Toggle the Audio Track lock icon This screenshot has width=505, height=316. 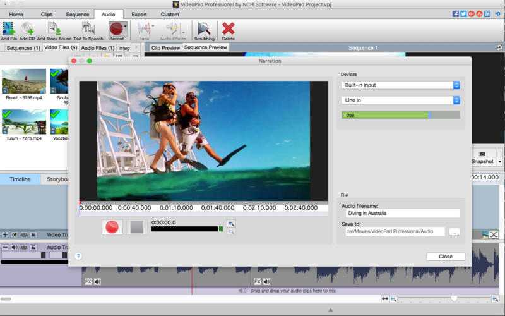pos(33,247)
